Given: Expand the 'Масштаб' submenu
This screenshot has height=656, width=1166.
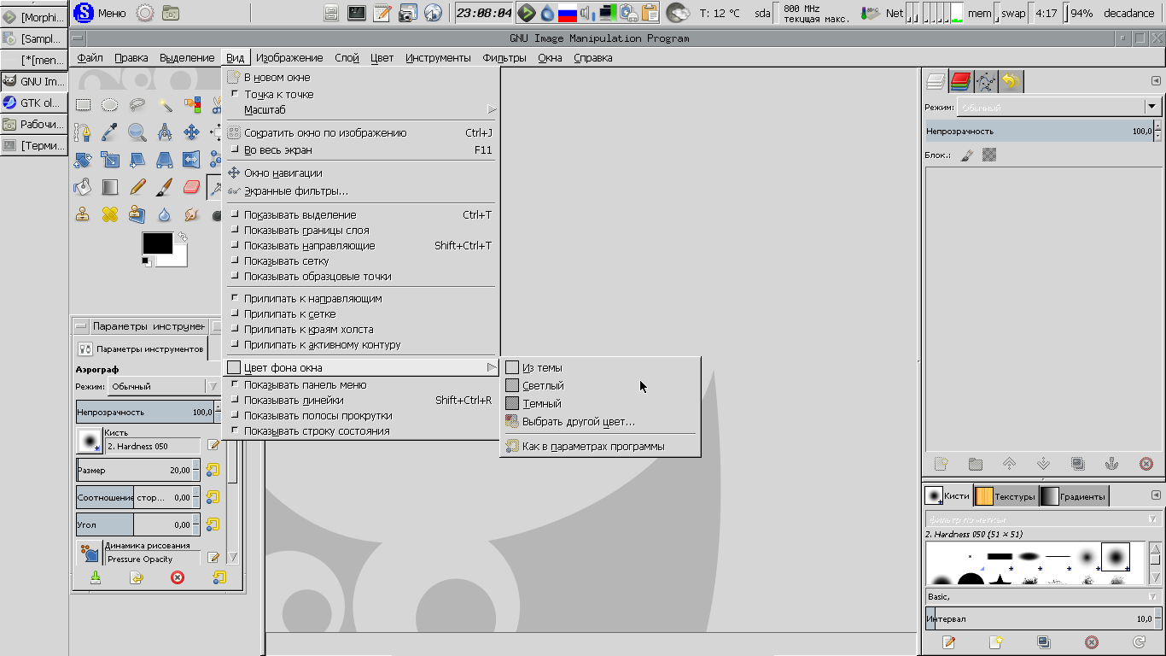Looking at the screenshot, I should [x=360, y=109].
